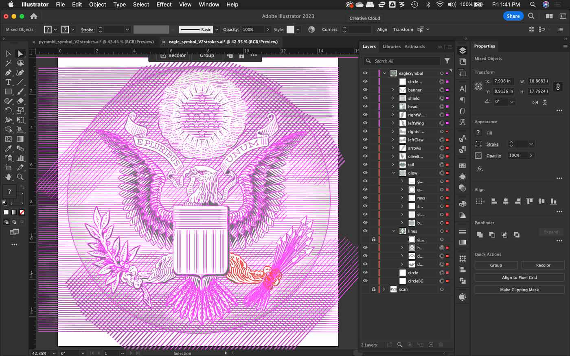Hide the head sublayer

pyautogui.click(x=365, y=107)
